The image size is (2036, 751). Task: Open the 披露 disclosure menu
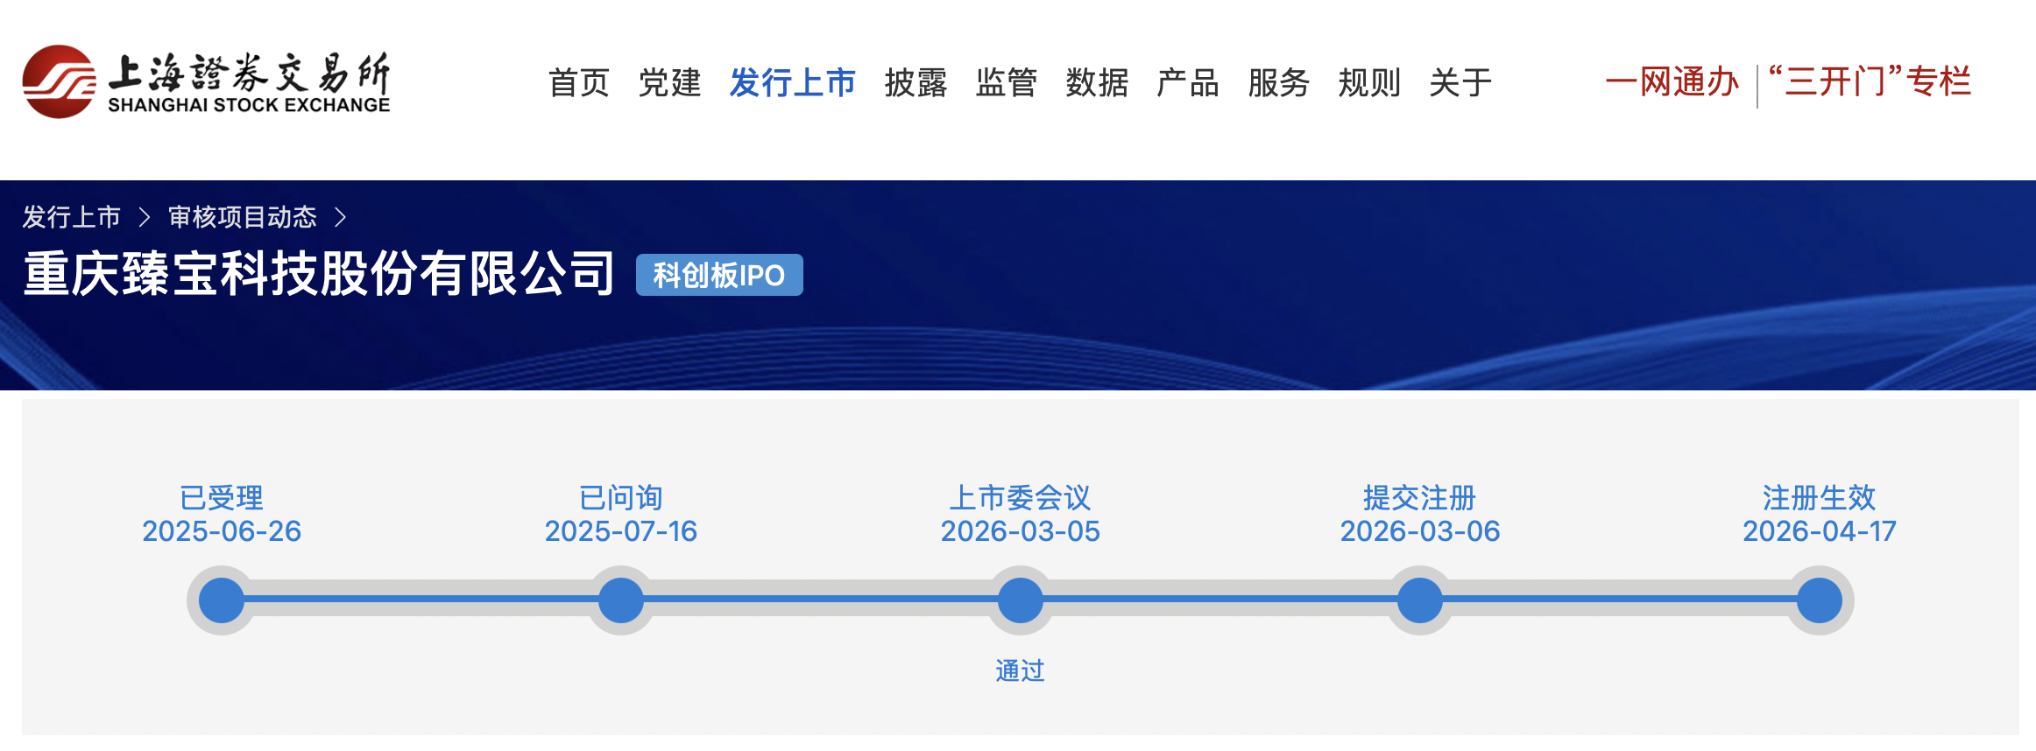pos(915,83)
